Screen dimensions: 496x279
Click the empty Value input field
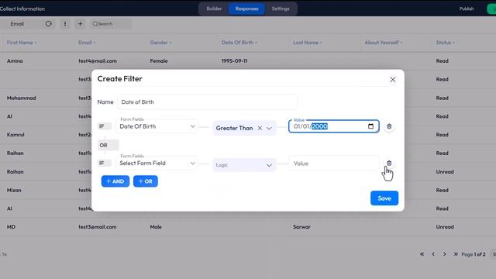point(334,164)
